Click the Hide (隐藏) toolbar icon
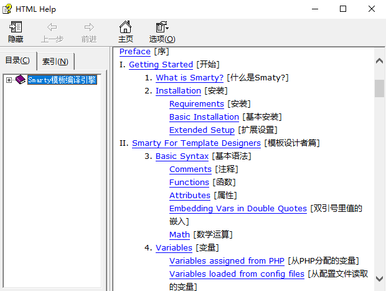The height and width of the screenshot is (291, 386). tap(16, 27)
